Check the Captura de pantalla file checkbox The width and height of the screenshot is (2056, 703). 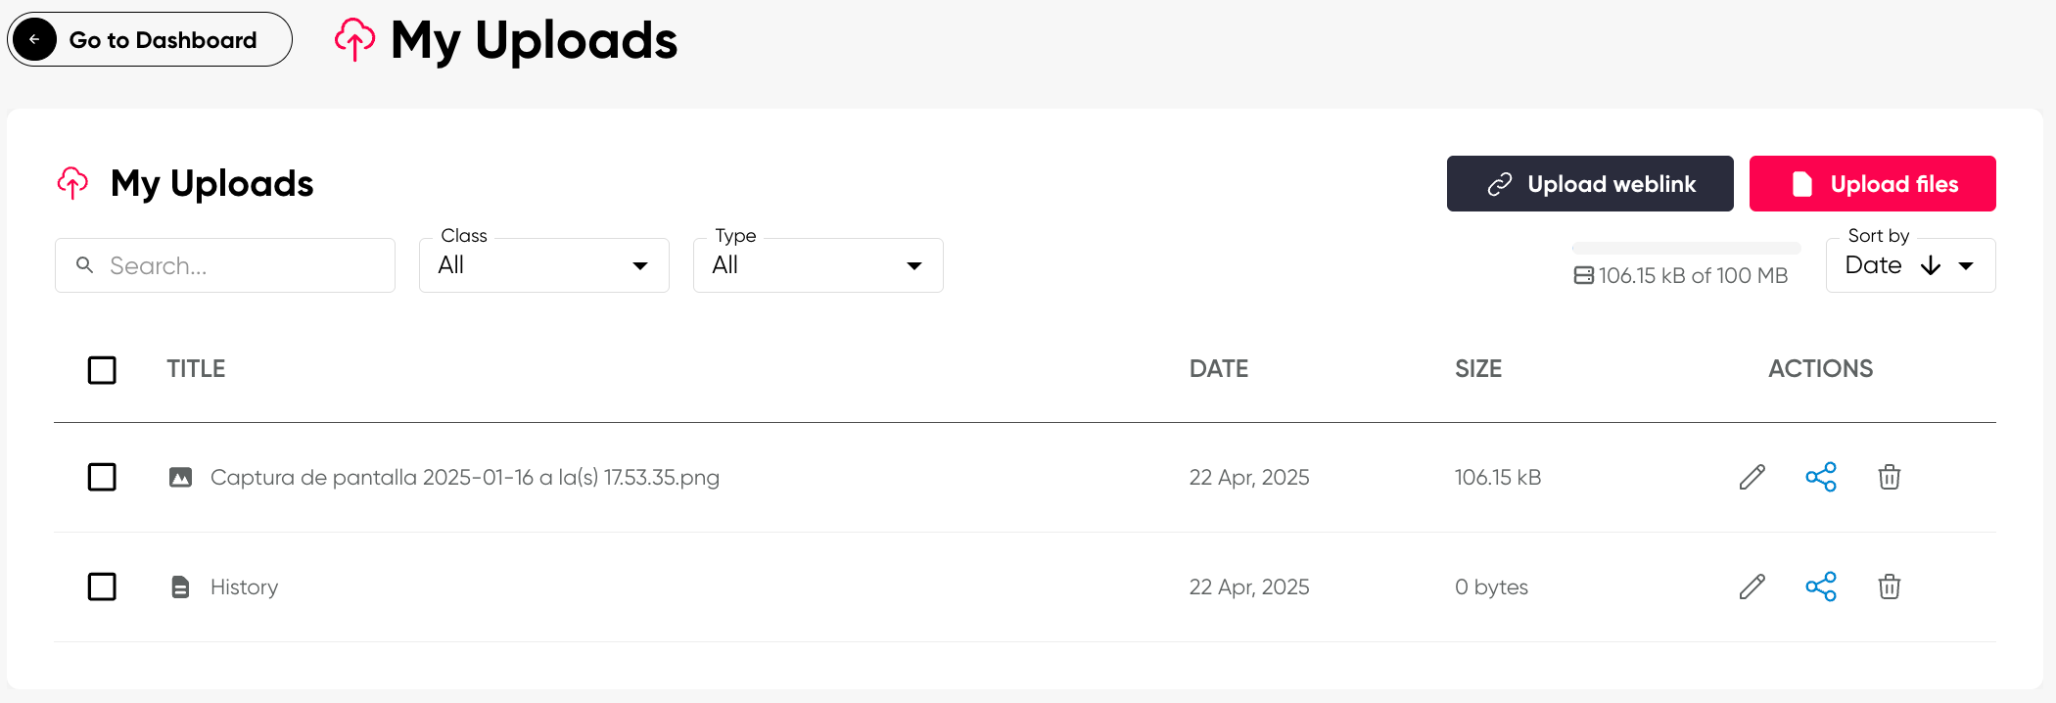pyautogui.click(x=102, y=477)
